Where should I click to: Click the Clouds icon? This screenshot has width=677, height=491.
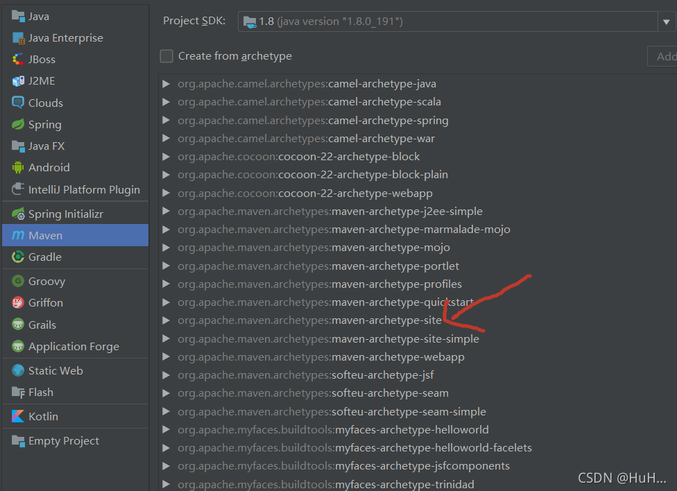coord(18,103)
